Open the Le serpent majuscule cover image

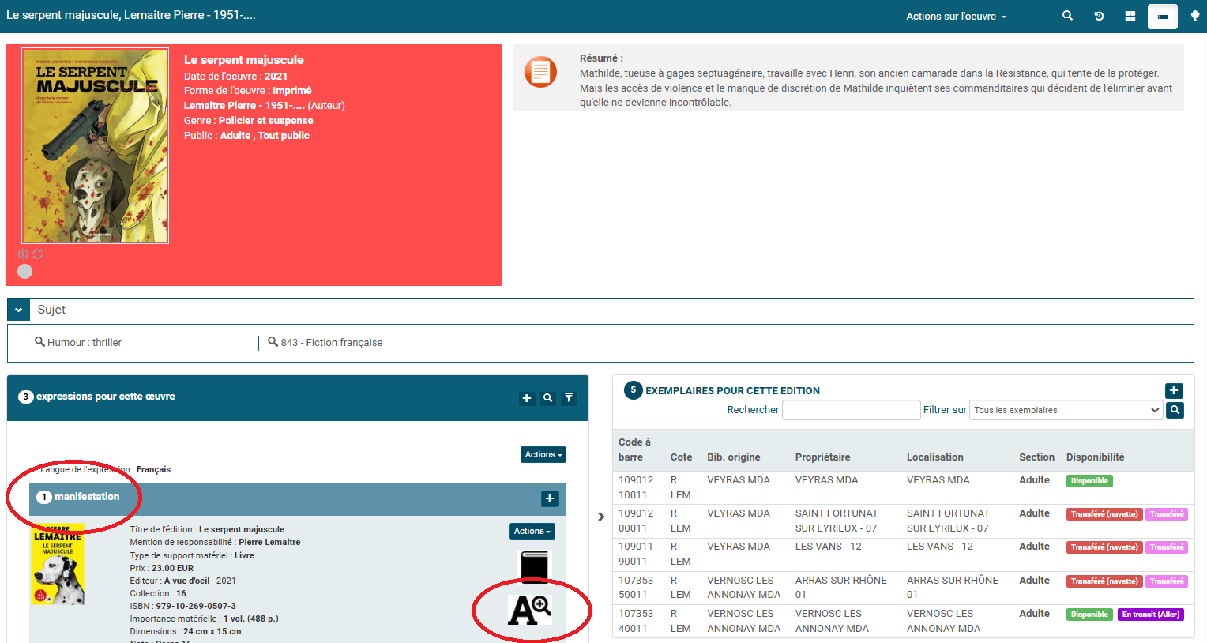(96, 146)
